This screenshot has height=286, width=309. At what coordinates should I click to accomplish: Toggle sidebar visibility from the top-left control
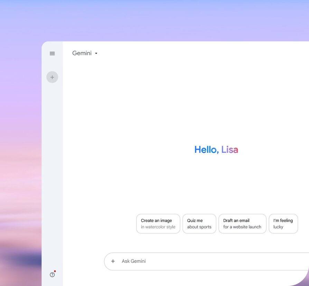(x=52, y=53)
